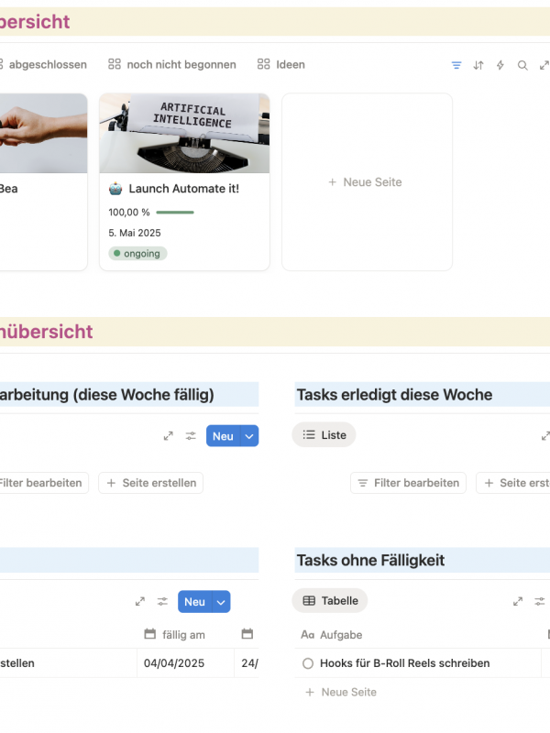Click the lightning bolt automations icon
550x733 pixels.
coord(500,65)
